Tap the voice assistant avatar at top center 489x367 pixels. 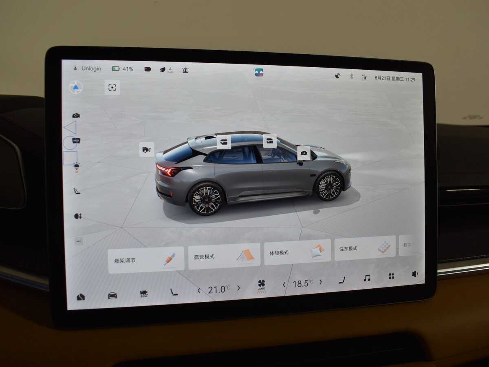[x=259, y=73]
